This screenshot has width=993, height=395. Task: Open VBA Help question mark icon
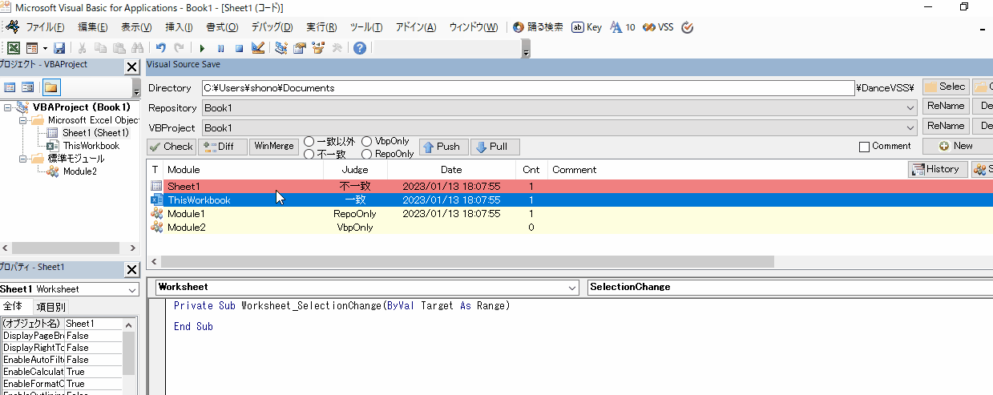(360, 48)
